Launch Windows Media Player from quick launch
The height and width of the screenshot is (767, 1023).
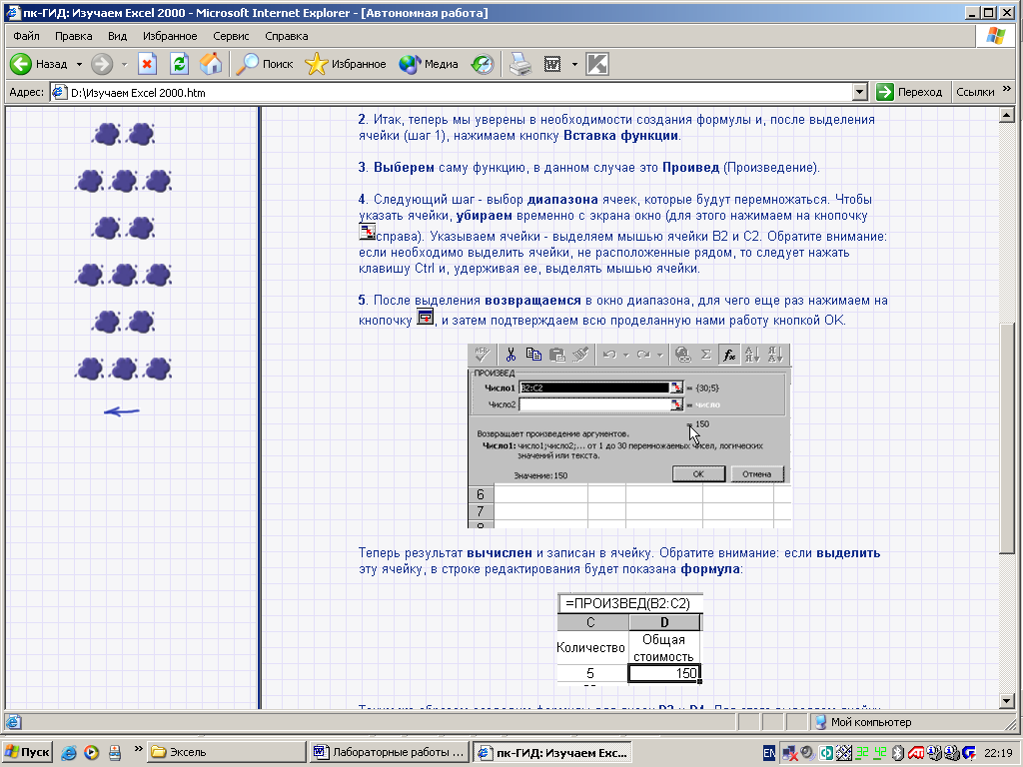[91, 753]
